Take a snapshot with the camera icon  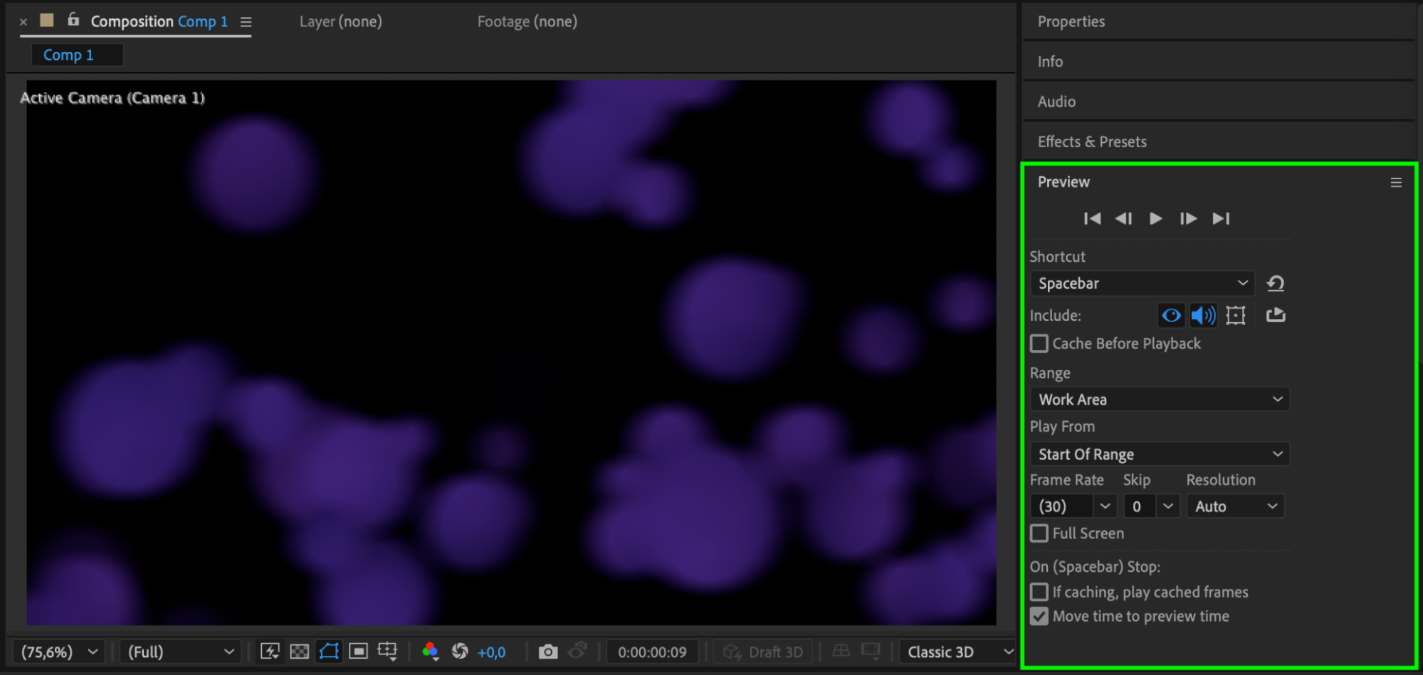tap(547, 652)
